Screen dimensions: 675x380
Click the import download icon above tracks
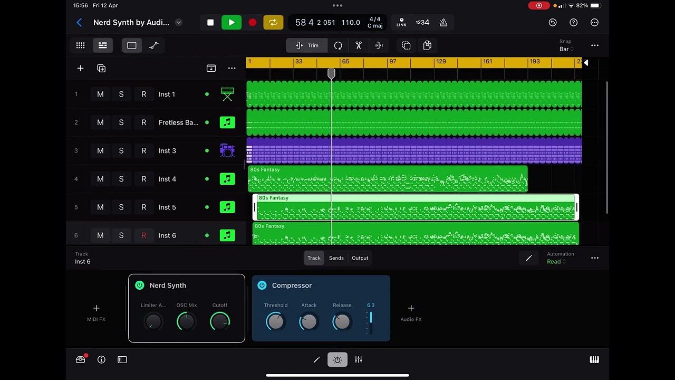coord(211,68)
